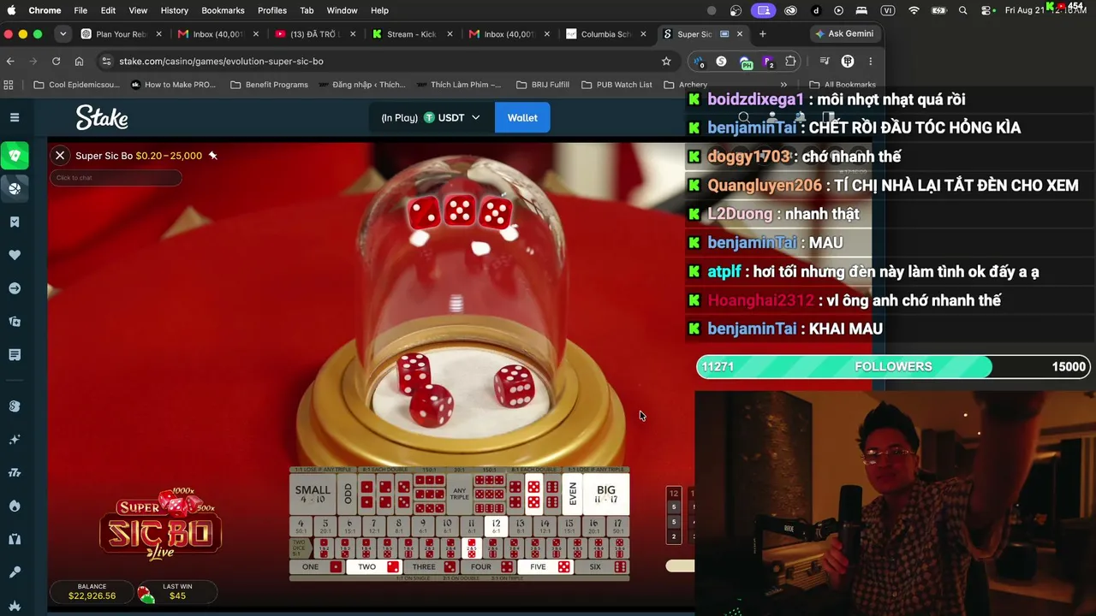Bet on single number SIX

coord(602,567)
